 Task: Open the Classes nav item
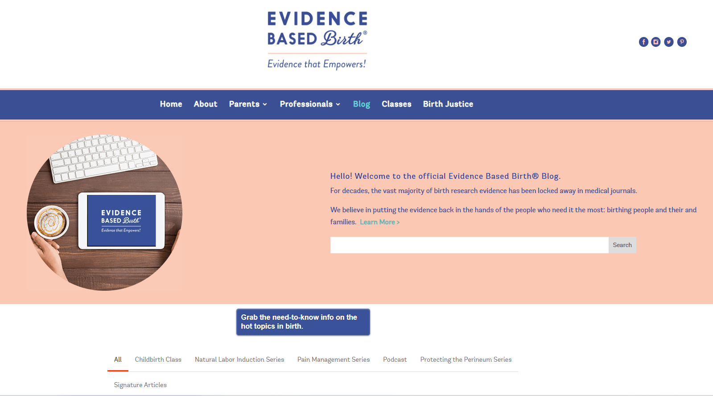(x=396, y=104)
